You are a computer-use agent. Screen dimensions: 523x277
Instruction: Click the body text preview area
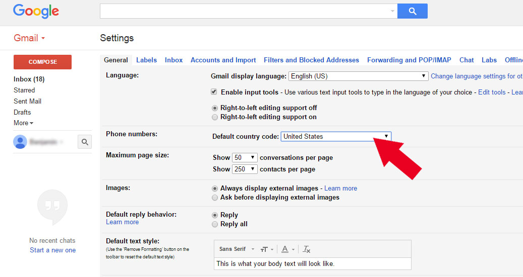click(313, 264)
